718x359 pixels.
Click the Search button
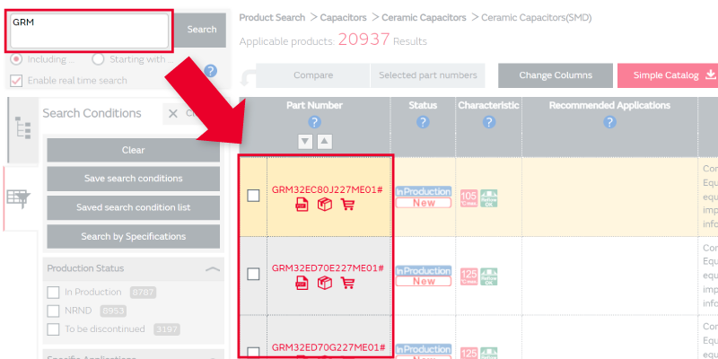[x=201, y=30]
